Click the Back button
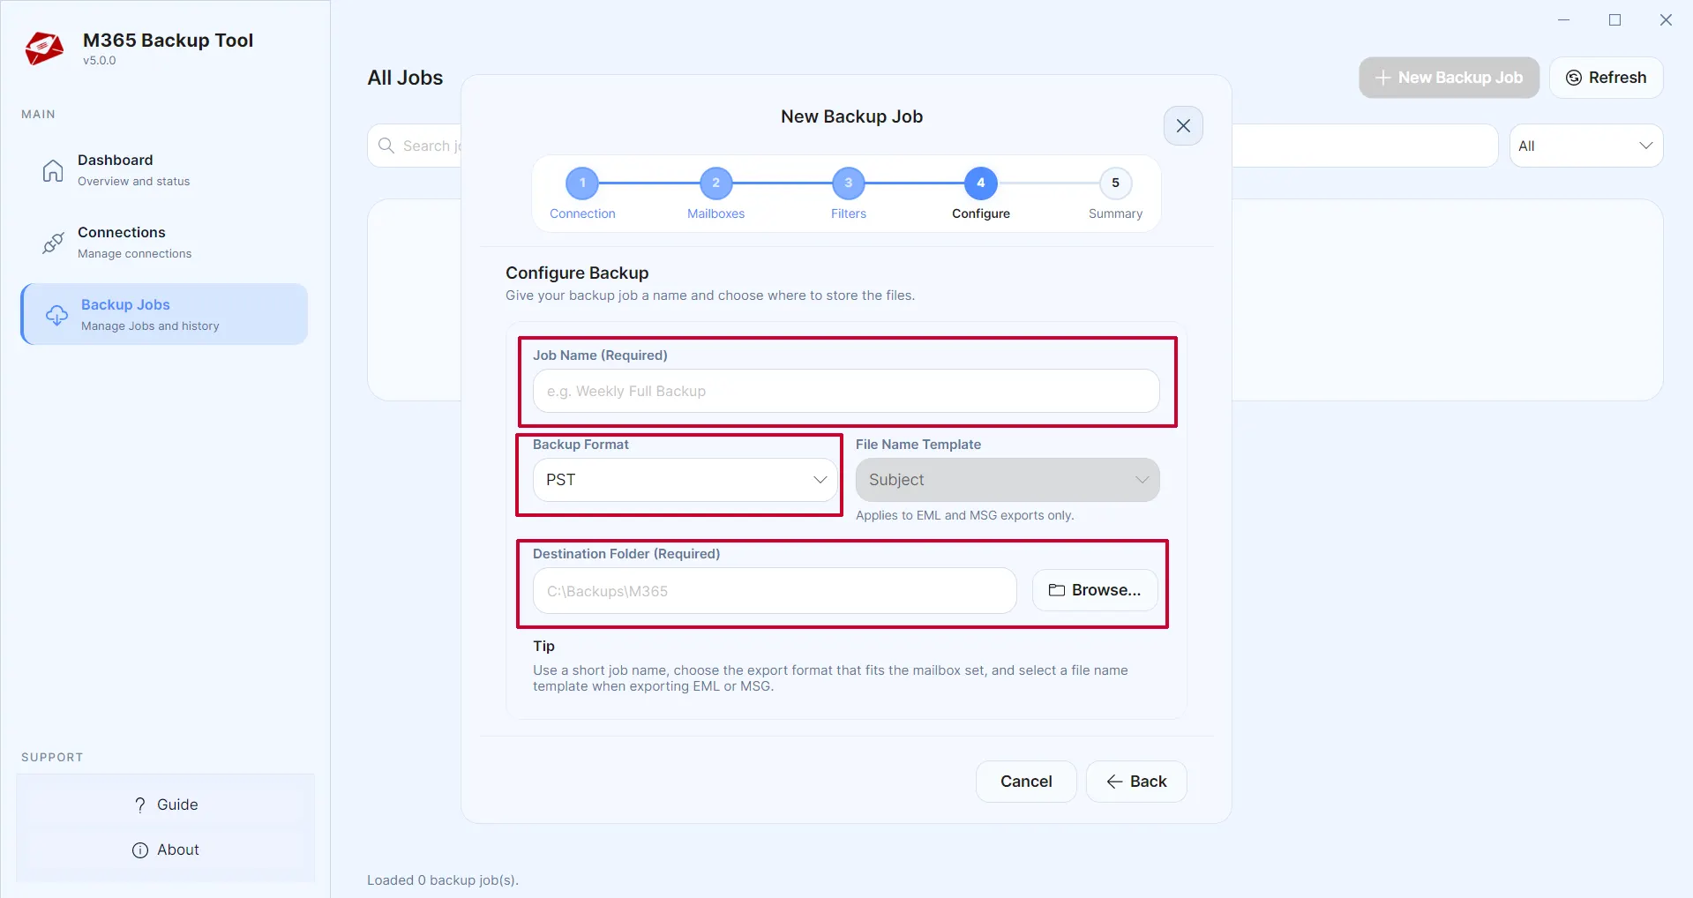The width and height of the screenshot is (1693, 898). (1136, 782)
